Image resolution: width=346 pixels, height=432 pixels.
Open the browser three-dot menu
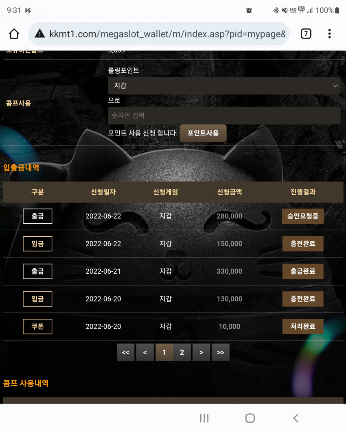pos(329,34)
